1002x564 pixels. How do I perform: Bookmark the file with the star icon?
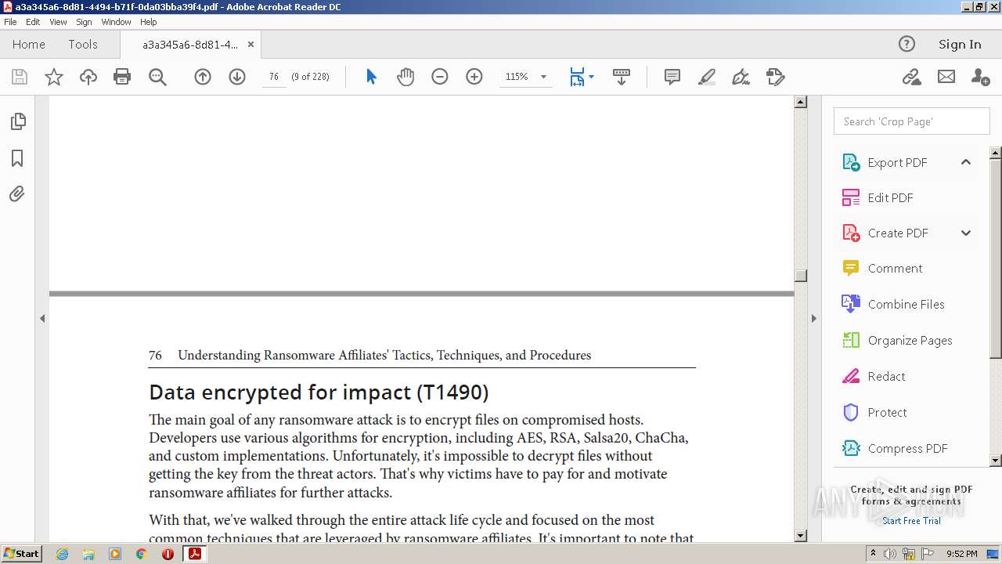pos(54,77)
